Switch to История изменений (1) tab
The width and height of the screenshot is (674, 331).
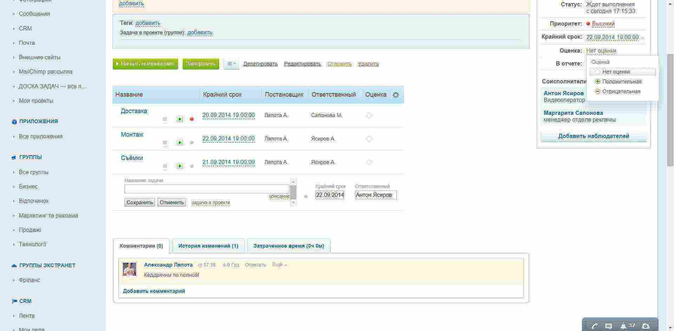pos(208,246)
